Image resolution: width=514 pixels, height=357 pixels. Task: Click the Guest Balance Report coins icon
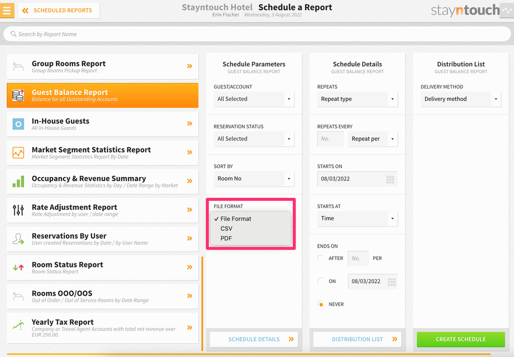pyautogui.click(x=18, y=95)
